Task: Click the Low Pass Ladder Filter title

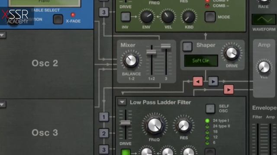Action: pyautogui.click(x=160, y=102)
